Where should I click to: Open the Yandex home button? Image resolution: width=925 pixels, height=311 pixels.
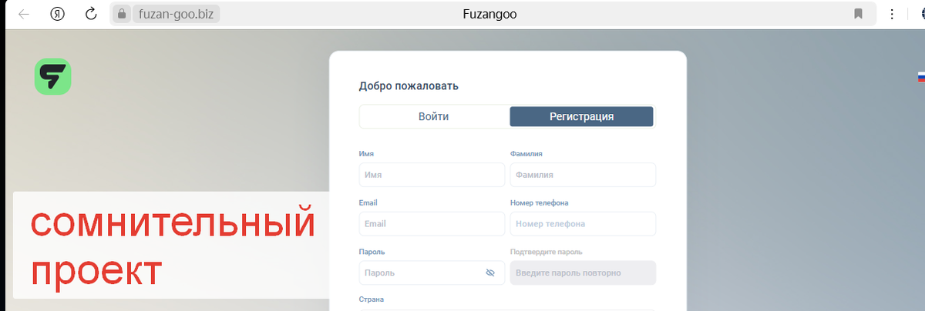(57, 14)
